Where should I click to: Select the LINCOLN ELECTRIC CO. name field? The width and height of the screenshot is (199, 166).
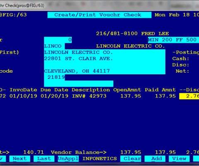(104, 52)
